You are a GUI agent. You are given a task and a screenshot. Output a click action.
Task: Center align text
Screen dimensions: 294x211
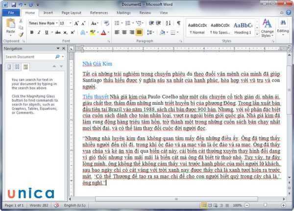pyautogui.click(x=124, y=32)
